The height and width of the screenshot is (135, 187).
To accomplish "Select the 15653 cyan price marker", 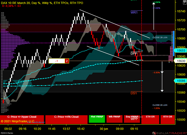I will [x=180, y=50].
